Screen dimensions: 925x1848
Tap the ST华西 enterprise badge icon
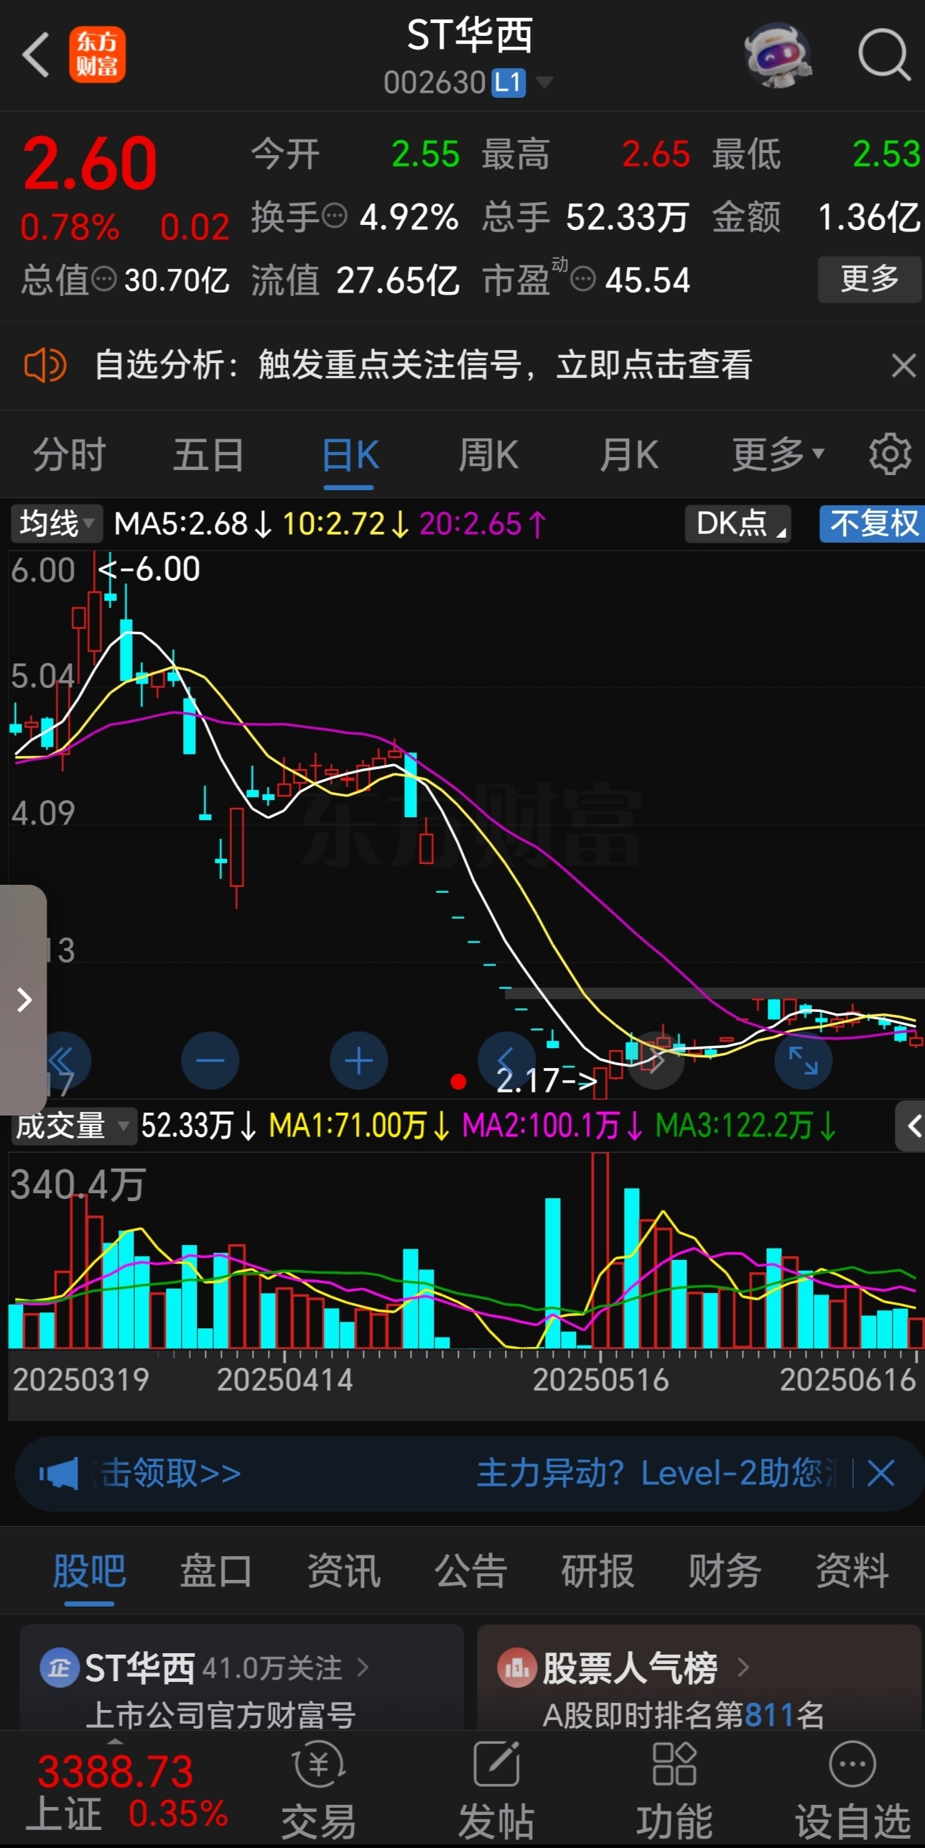59,1667
